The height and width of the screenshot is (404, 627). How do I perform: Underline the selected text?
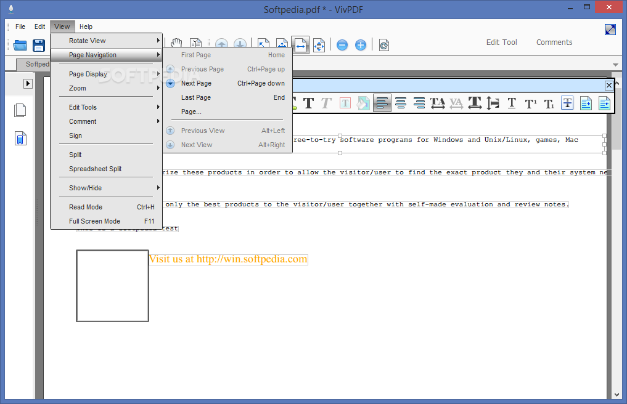[x=512, y=103]
